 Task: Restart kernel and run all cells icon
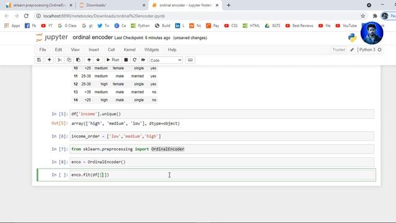143,60
